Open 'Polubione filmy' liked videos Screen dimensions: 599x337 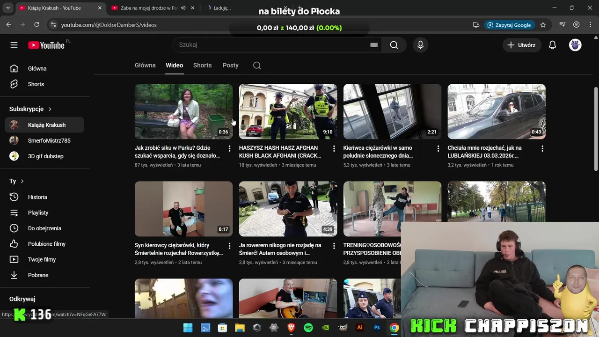pyautogui.click(x=44, y=244)
